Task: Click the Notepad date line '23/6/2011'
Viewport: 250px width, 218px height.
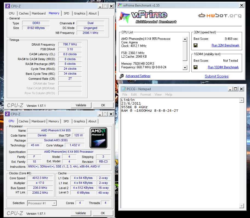Action: 131,104
